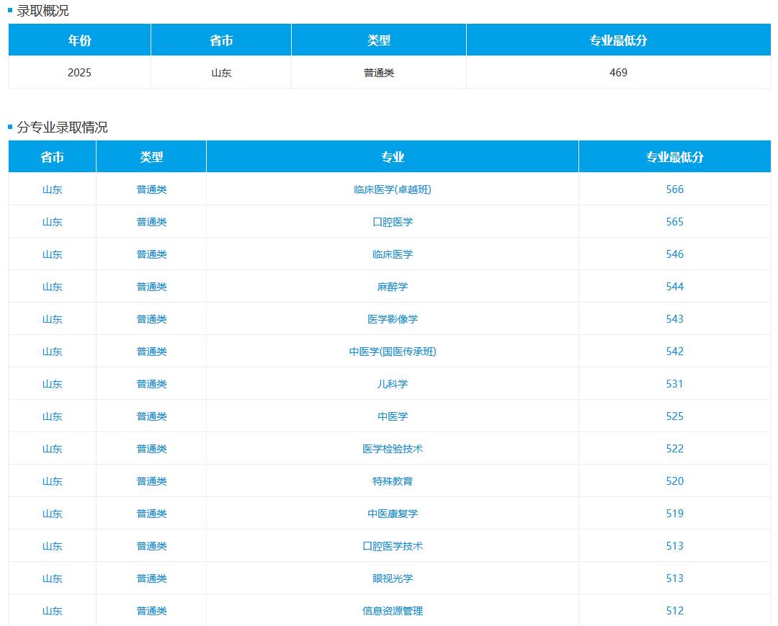Open the 口腔医学 major link

392,222
